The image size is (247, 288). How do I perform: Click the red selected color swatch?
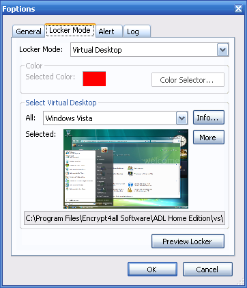point(94,79)
